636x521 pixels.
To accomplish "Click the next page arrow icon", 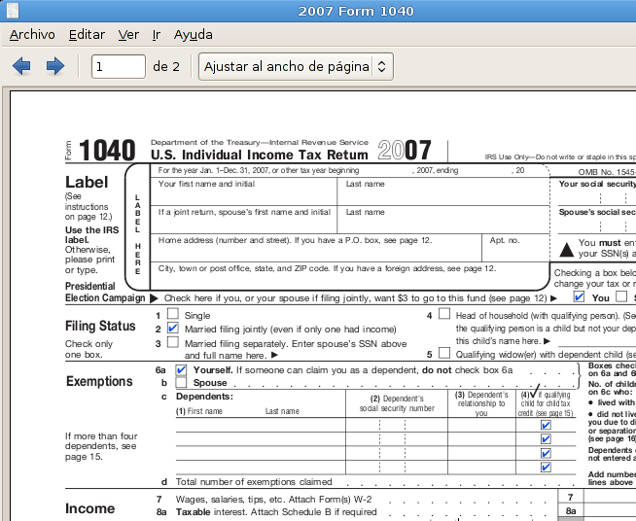I will pos(55,67).
